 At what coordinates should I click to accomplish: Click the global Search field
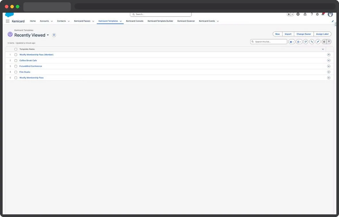click(x=161, y=14)
